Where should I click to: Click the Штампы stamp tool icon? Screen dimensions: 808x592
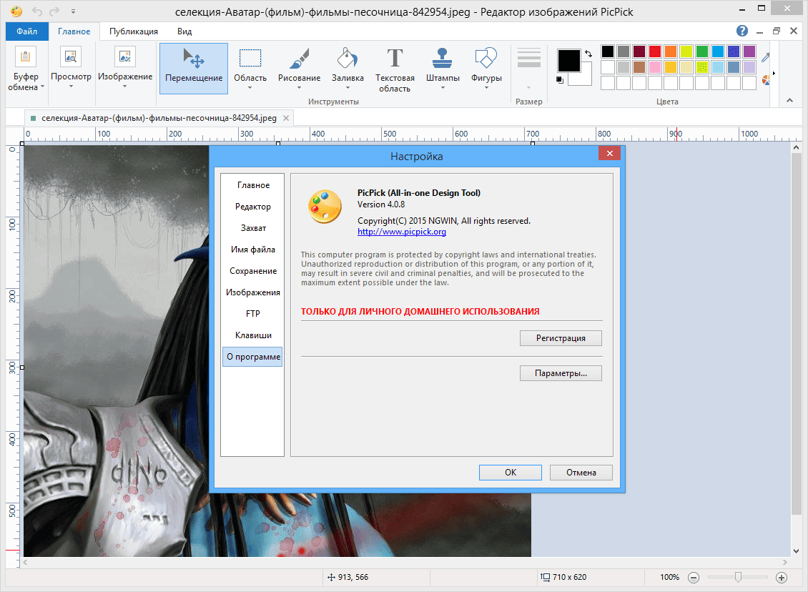coord(442,58)
